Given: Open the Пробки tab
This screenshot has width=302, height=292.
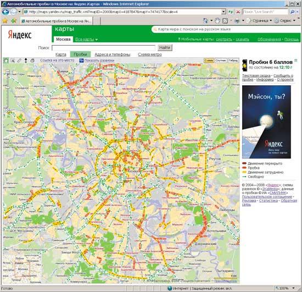Looking at the screenshot, I should coord(80,54).
